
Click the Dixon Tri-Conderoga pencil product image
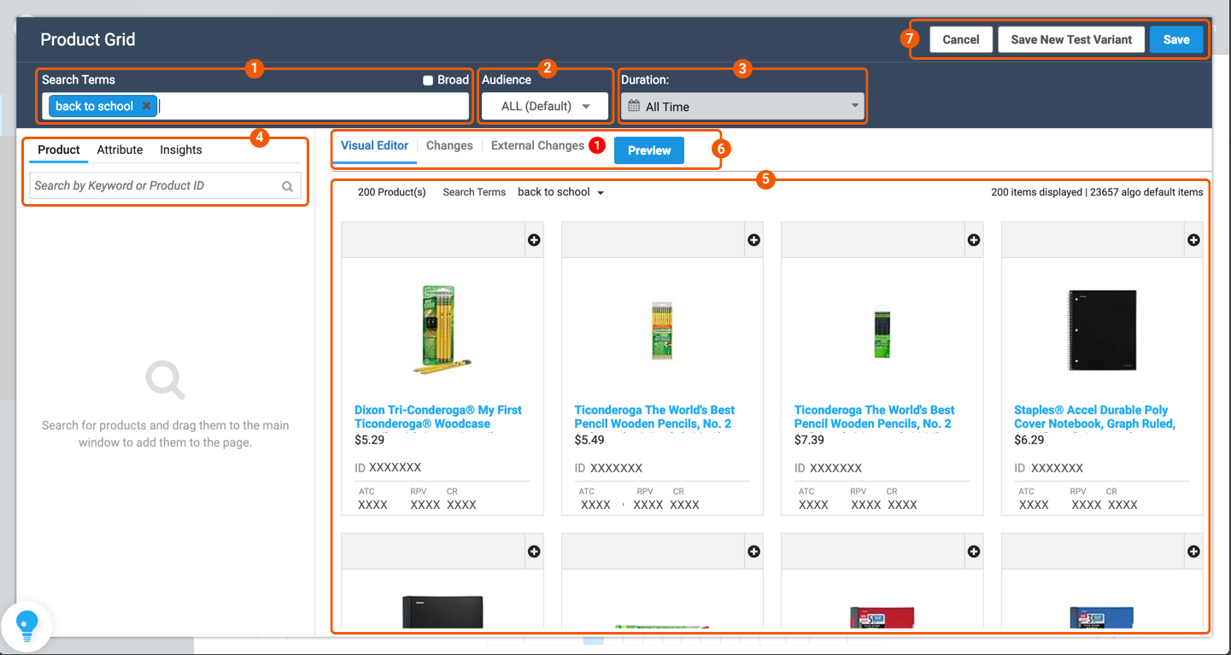(443, 330)
